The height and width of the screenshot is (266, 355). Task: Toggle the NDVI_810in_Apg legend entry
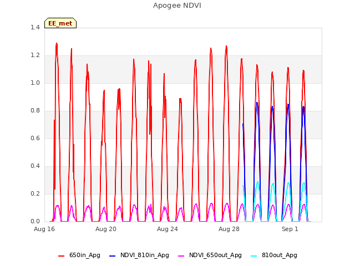tap(139, 255)
